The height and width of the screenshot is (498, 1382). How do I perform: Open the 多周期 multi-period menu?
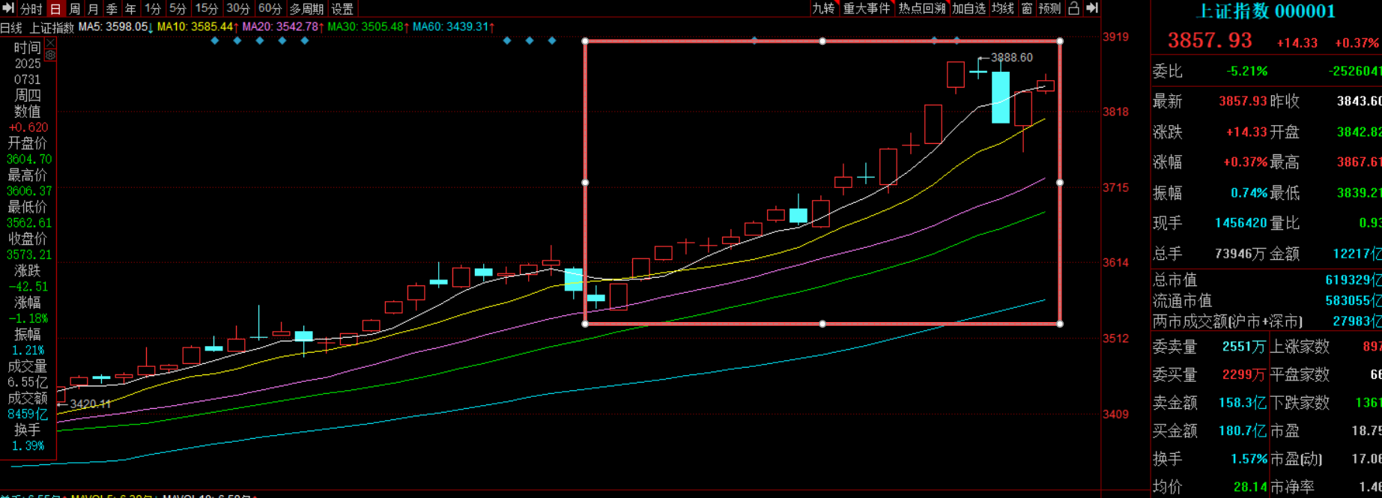(x=306, y=9)
